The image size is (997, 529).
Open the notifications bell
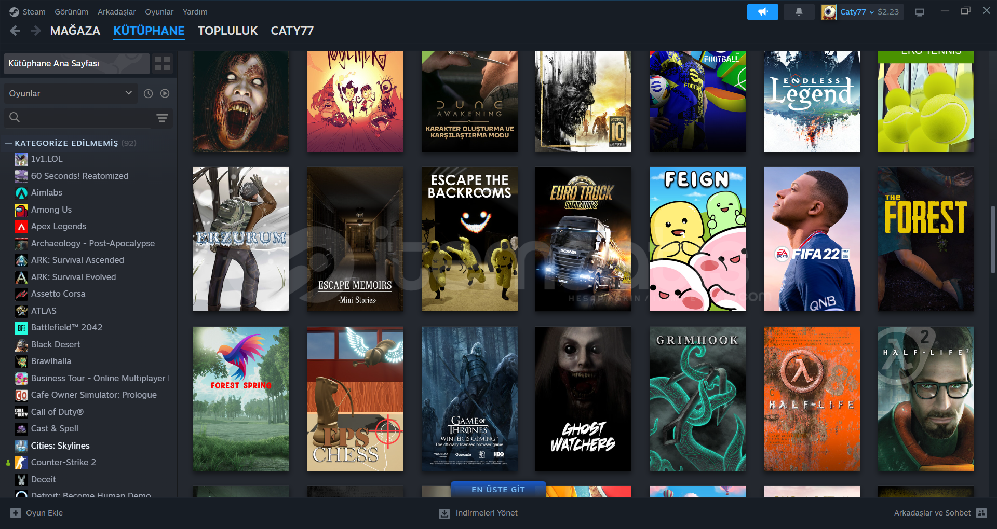click(799, 12)
